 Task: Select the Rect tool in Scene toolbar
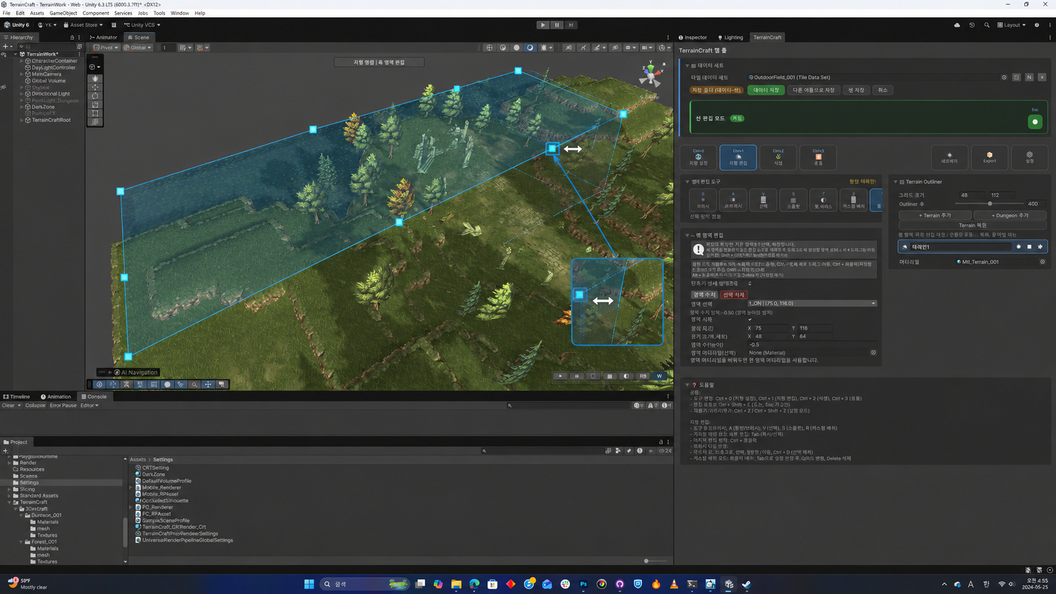click(x=95, y=114)
